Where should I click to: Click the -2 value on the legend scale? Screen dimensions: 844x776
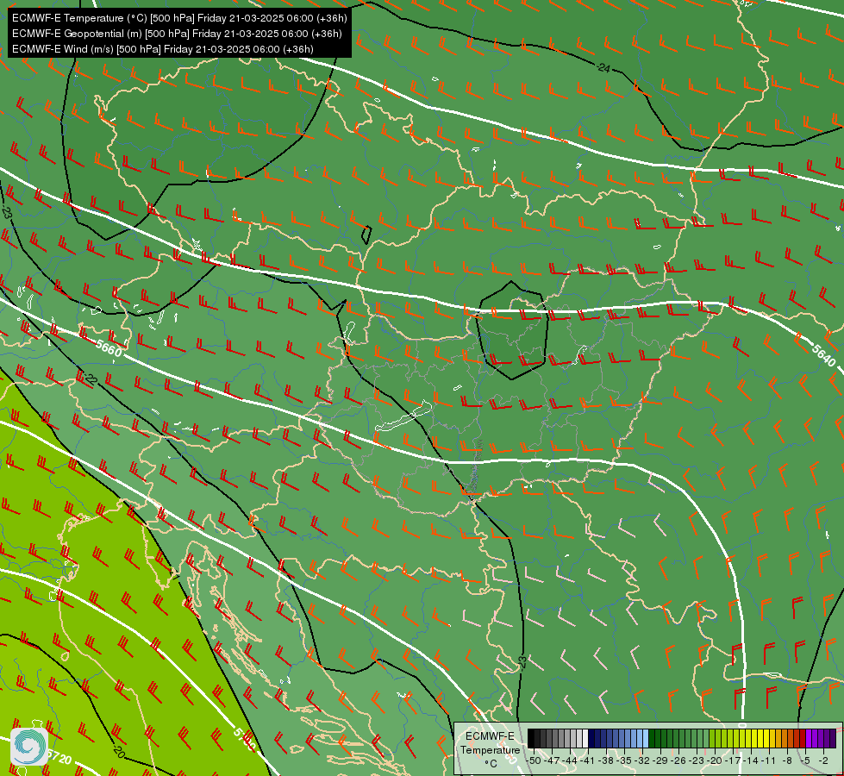(x=822, y=760)
